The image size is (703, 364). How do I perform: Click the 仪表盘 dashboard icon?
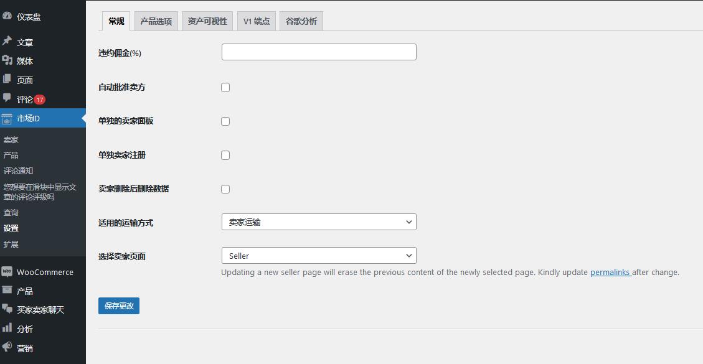7,16
